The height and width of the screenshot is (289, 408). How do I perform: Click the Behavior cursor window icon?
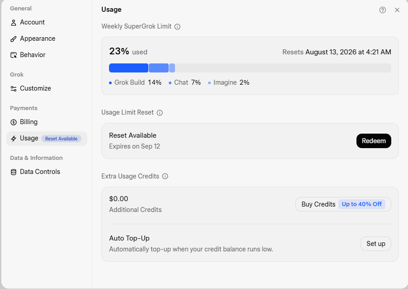click(14, 55)
